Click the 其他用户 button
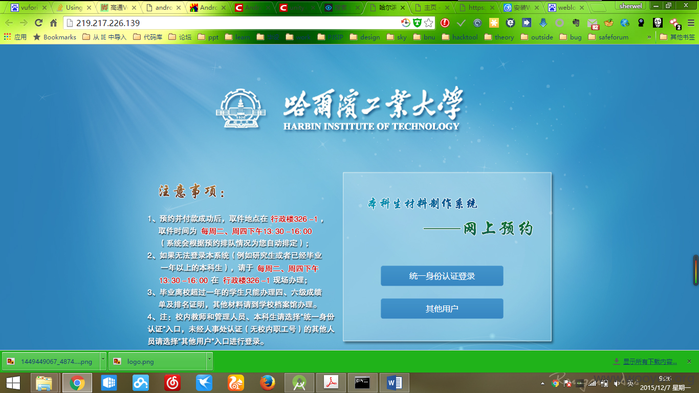 tap(442, 309)
